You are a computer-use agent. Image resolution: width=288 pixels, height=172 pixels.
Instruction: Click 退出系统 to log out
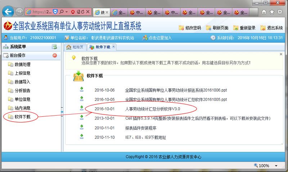coord(271,28)
